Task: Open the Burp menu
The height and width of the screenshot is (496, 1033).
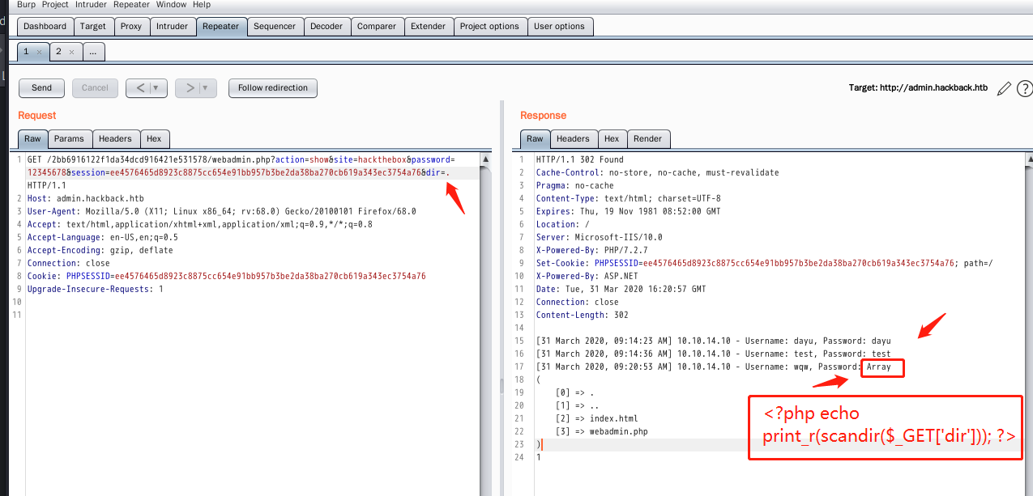Action: pos(27,5)
